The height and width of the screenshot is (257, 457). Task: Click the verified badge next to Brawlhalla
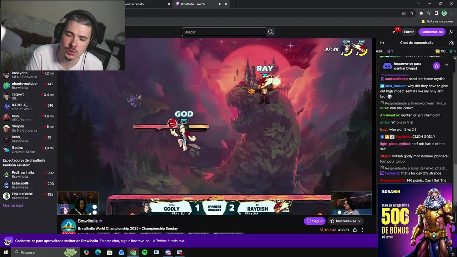pyautogui.click(x=101, y=221)
